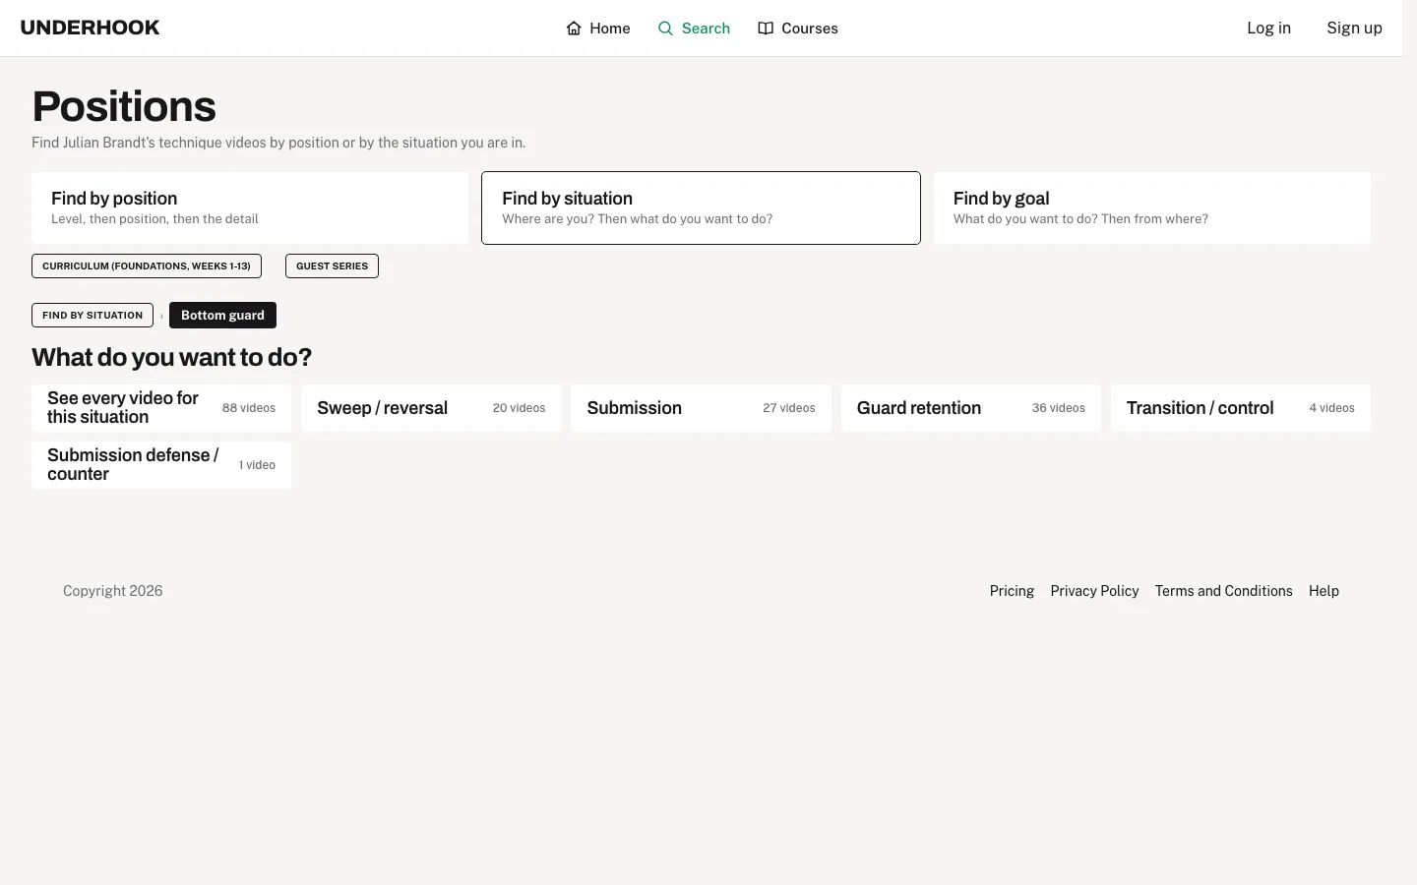
Task: Choose the Sweep / reversal option
Action: coord(431,408)
